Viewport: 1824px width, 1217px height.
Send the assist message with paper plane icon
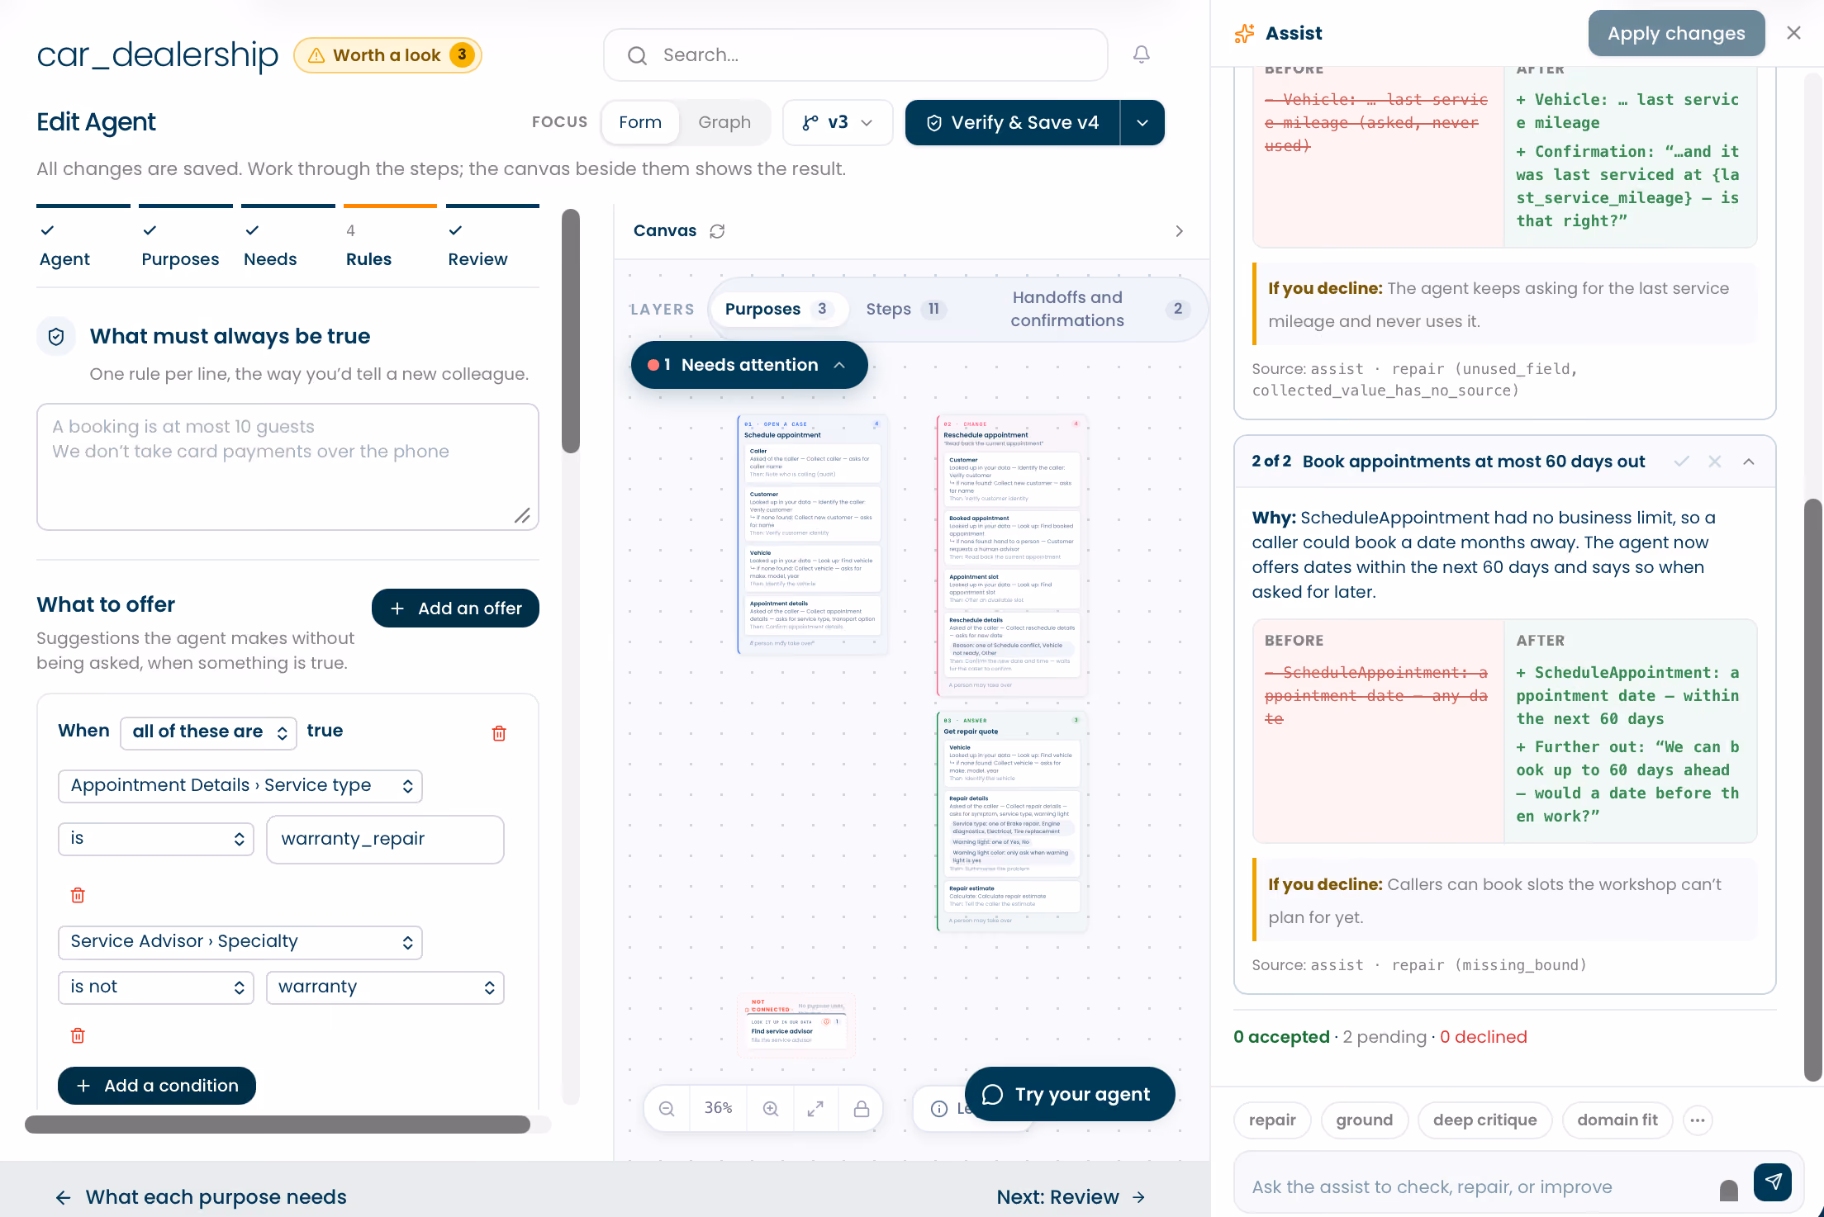point(1773,1182)
